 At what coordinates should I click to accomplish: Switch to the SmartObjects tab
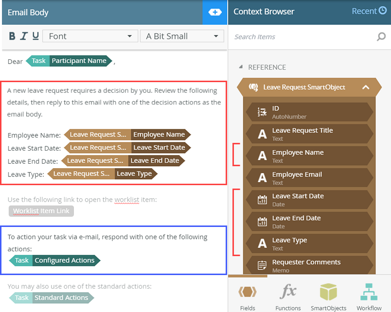(329, 292)
